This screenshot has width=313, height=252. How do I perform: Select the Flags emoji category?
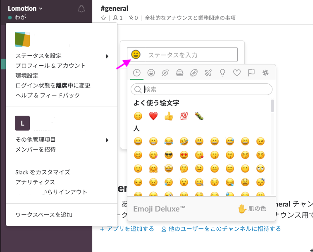pos(251,73)
